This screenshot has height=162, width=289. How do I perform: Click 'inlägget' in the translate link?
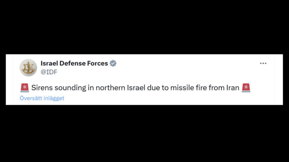(54, 98)
